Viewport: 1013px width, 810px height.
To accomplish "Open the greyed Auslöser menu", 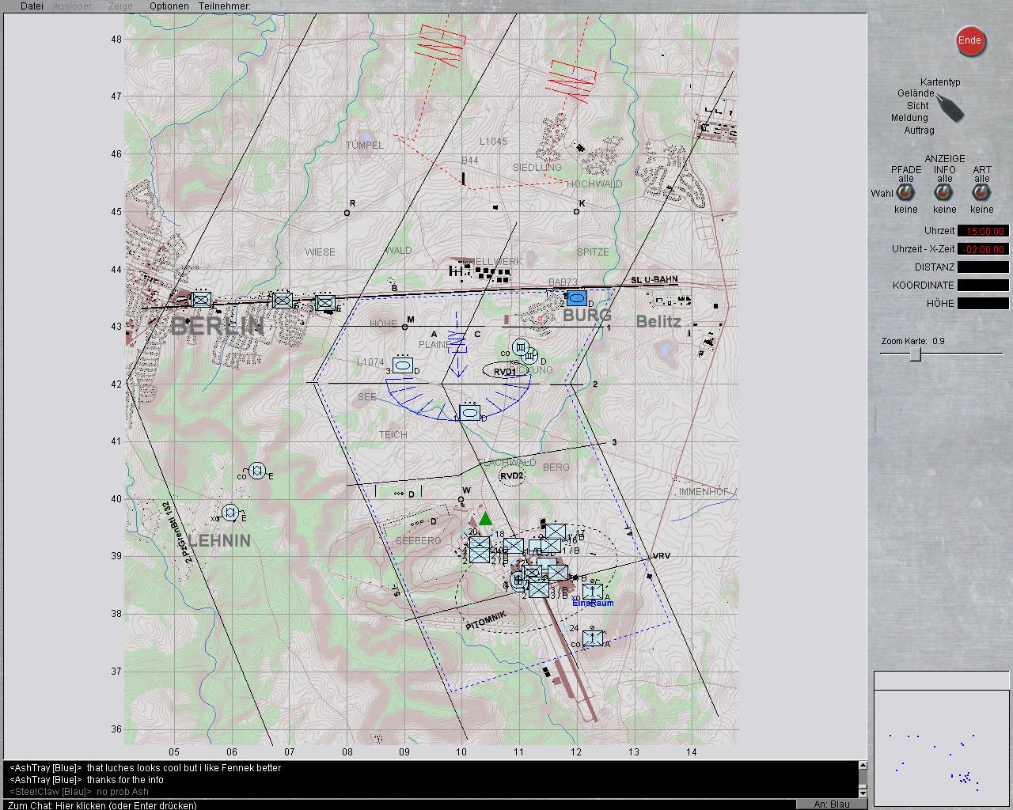I will coord(72,6).
